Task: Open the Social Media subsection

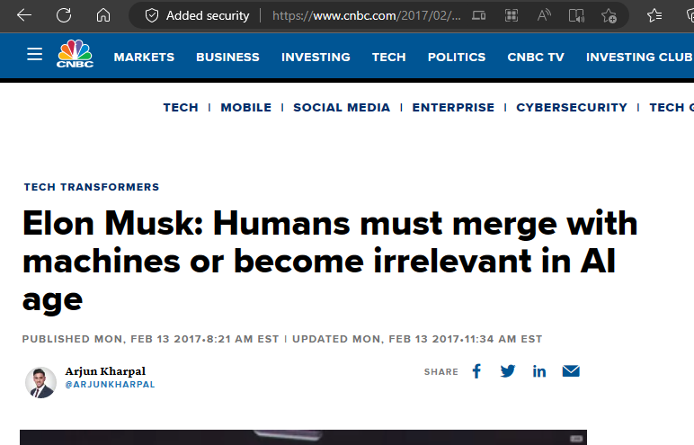Action: 342,107
